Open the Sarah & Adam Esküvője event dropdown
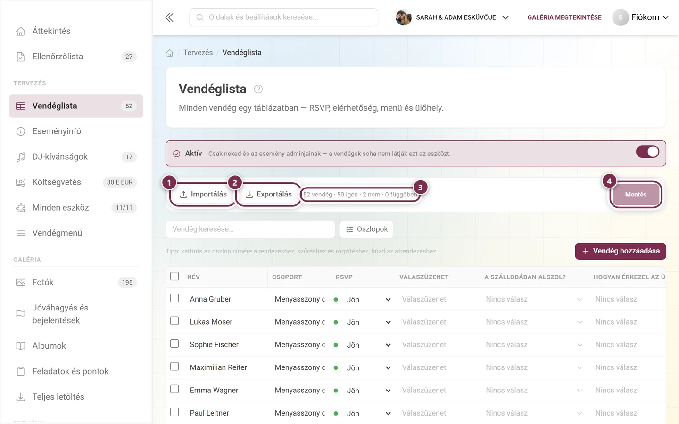 [x=453, y=17]
